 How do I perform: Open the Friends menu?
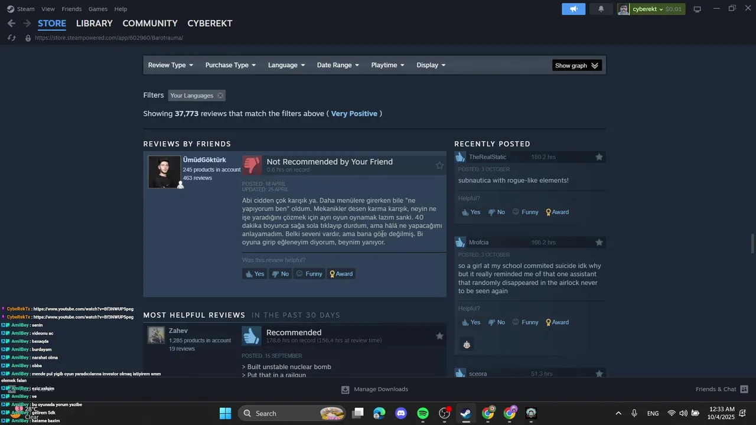tap(72, 9)
